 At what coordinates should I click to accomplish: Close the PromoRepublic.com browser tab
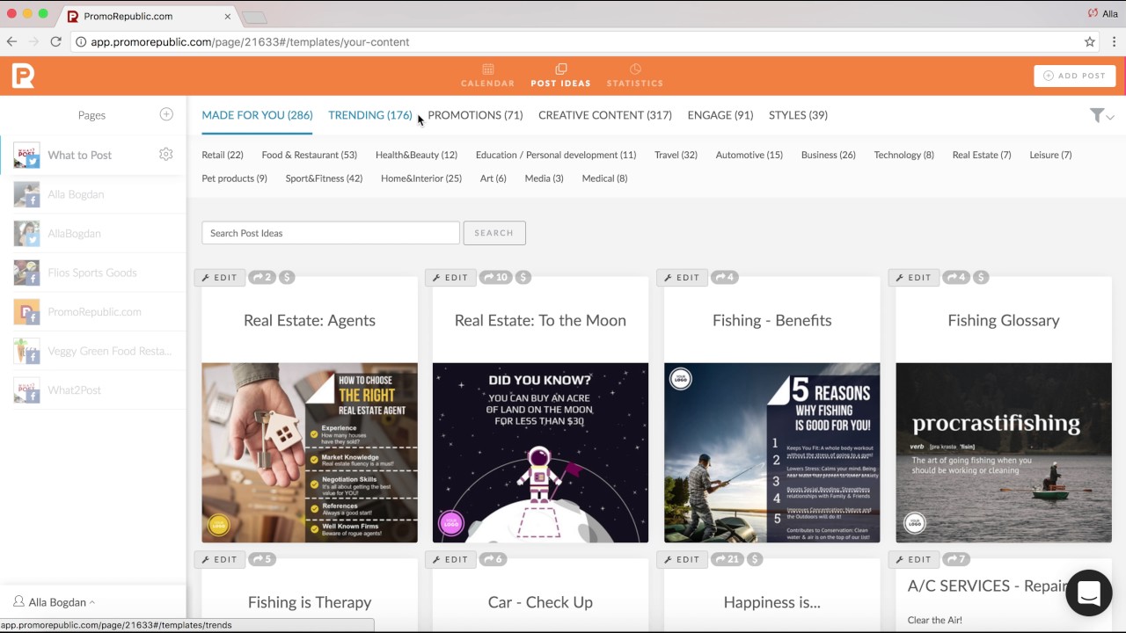pos(228,16)
